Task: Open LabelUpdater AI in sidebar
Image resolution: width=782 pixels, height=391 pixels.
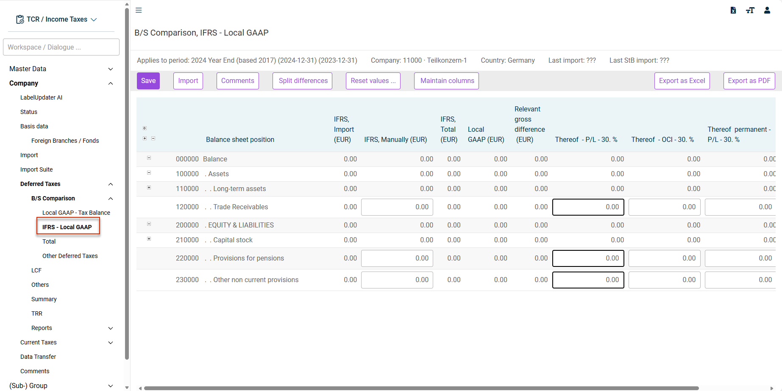Action: point(42,97)
